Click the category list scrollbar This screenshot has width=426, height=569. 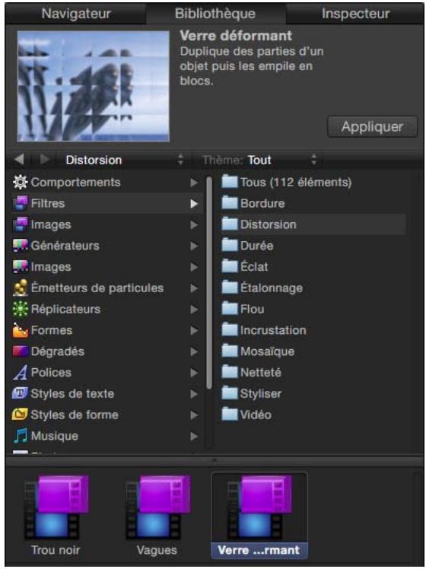pos(209,283)
